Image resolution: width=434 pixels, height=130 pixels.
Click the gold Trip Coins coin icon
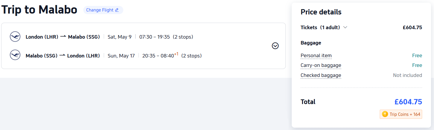(x=385, y=114)
